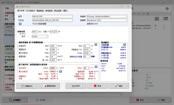Click 文件名 field
174x105 pixels.
coord(52,20)
